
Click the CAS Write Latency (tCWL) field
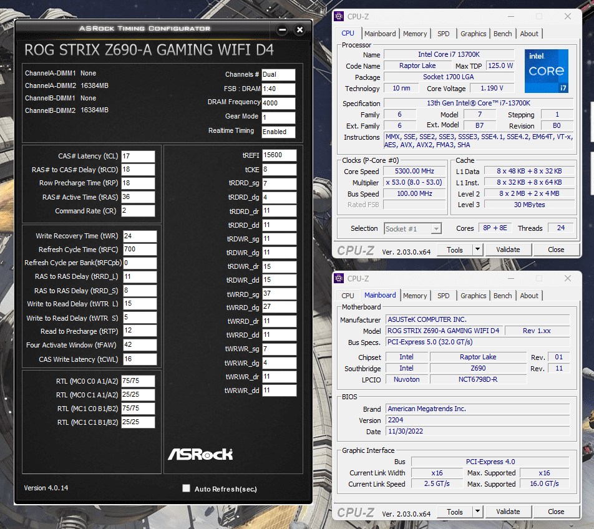tap(140, 359)
